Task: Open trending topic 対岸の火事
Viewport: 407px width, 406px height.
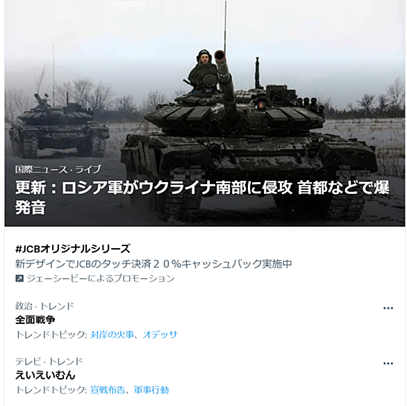Action: [112, 334]
